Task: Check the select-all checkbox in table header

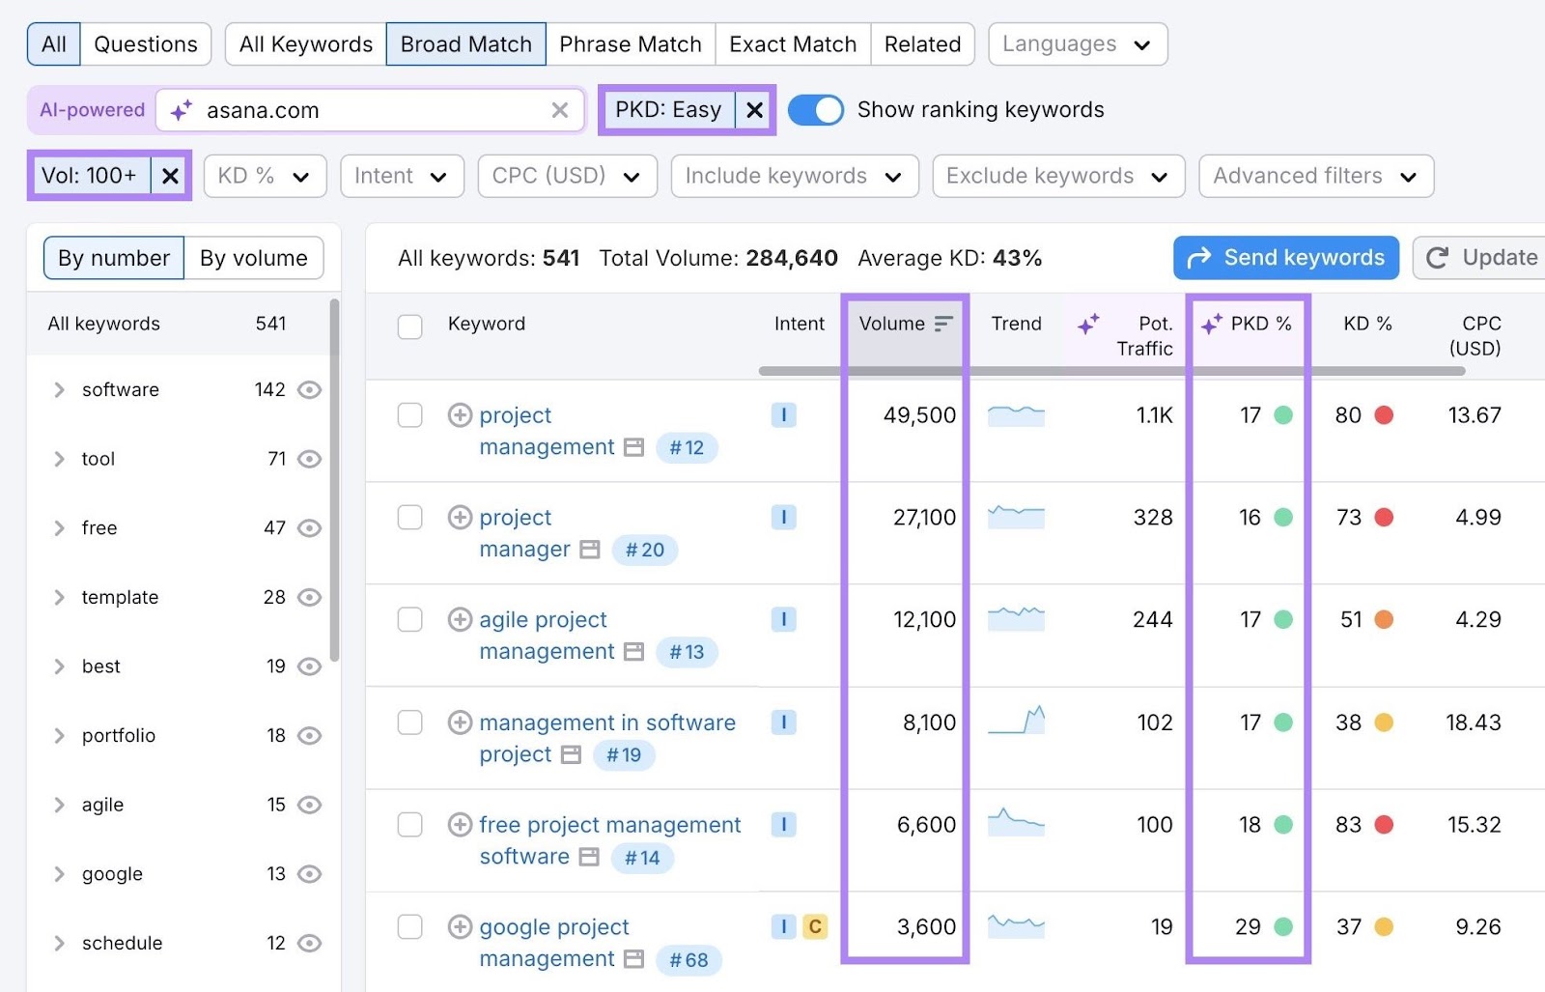Action: click(409, 326)
